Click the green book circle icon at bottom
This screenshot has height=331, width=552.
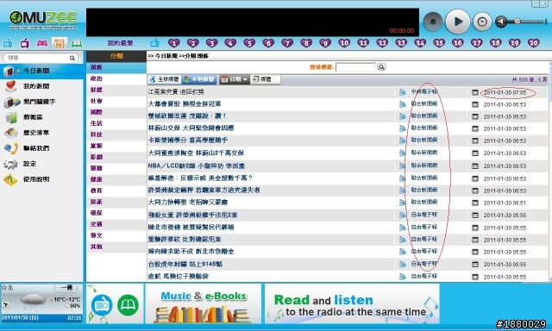click(x=128, y=305)
